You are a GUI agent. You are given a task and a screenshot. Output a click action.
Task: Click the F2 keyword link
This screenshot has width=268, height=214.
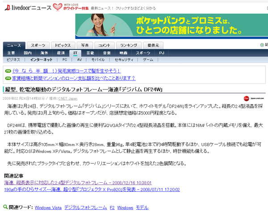pyautogui.click(x=112, y=208)
